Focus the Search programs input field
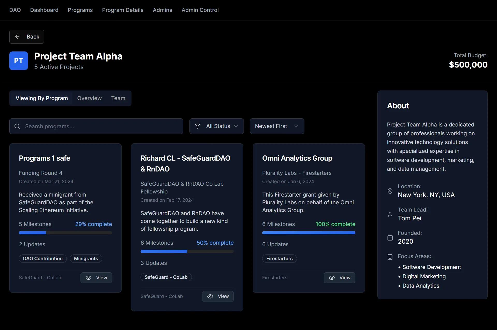 point(96,126)
